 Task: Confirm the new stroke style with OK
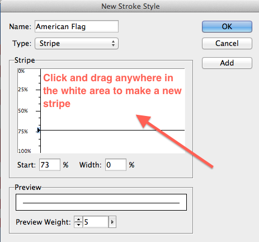(x=227, y=26)
